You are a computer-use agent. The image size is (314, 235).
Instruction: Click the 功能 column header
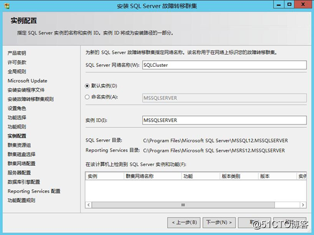pyautogui.click(x=201, y=176)
